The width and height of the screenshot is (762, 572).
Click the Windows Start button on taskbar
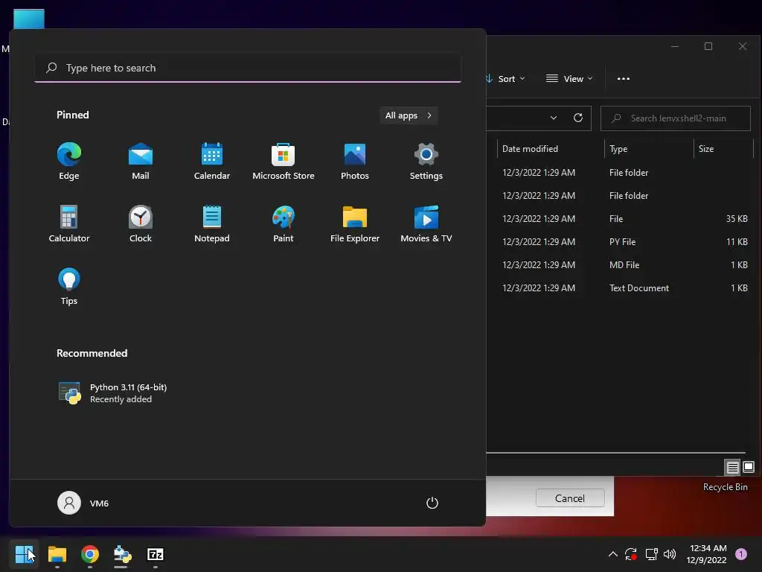click(24, 554)
